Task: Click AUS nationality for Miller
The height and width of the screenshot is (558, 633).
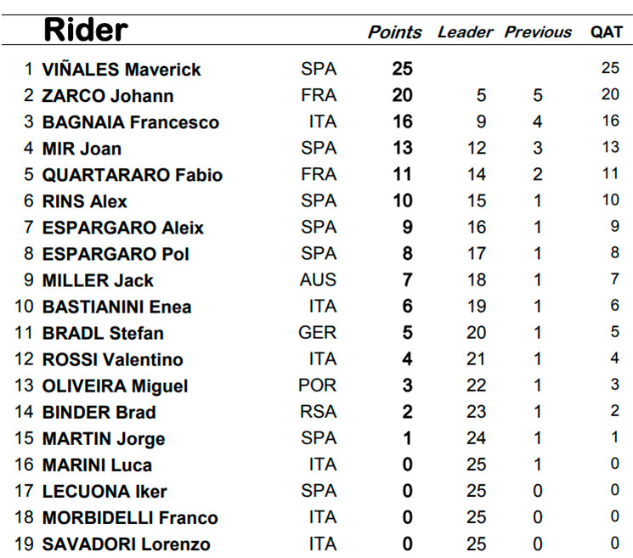Action: coord(318,280)
